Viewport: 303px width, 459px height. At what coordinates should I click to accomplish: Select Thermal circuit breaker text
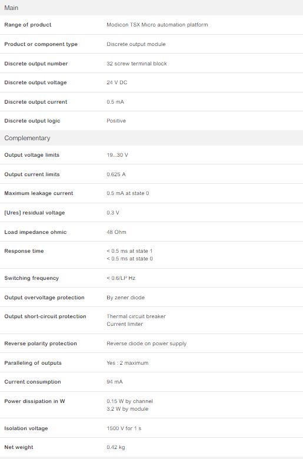tap(136, 316)
